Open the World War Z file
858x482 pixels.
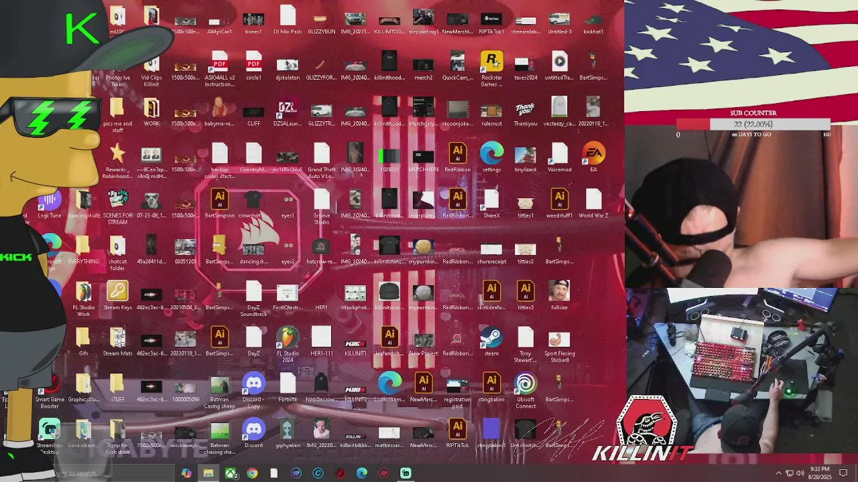[x=593, y=199]
